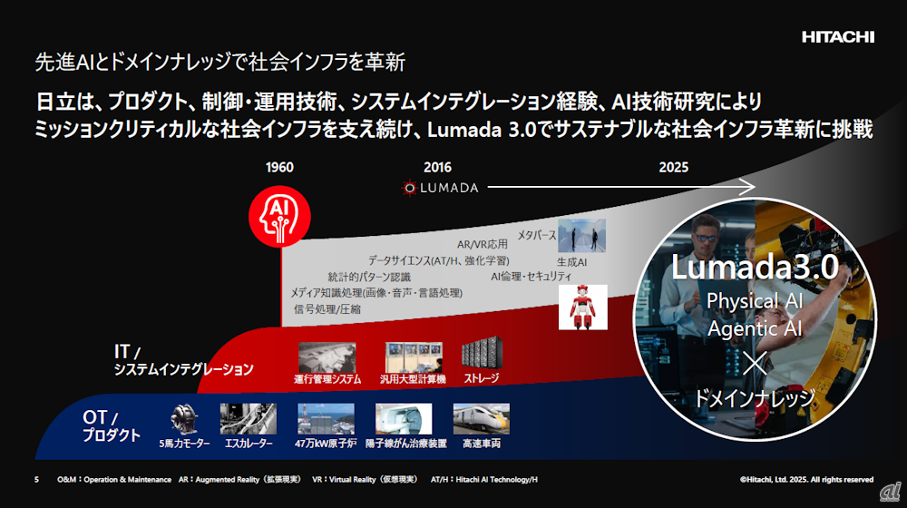The image size is (907, 508).
Task: Click the 先進AIとドメインナレッジ slide title
Action: 219,62
